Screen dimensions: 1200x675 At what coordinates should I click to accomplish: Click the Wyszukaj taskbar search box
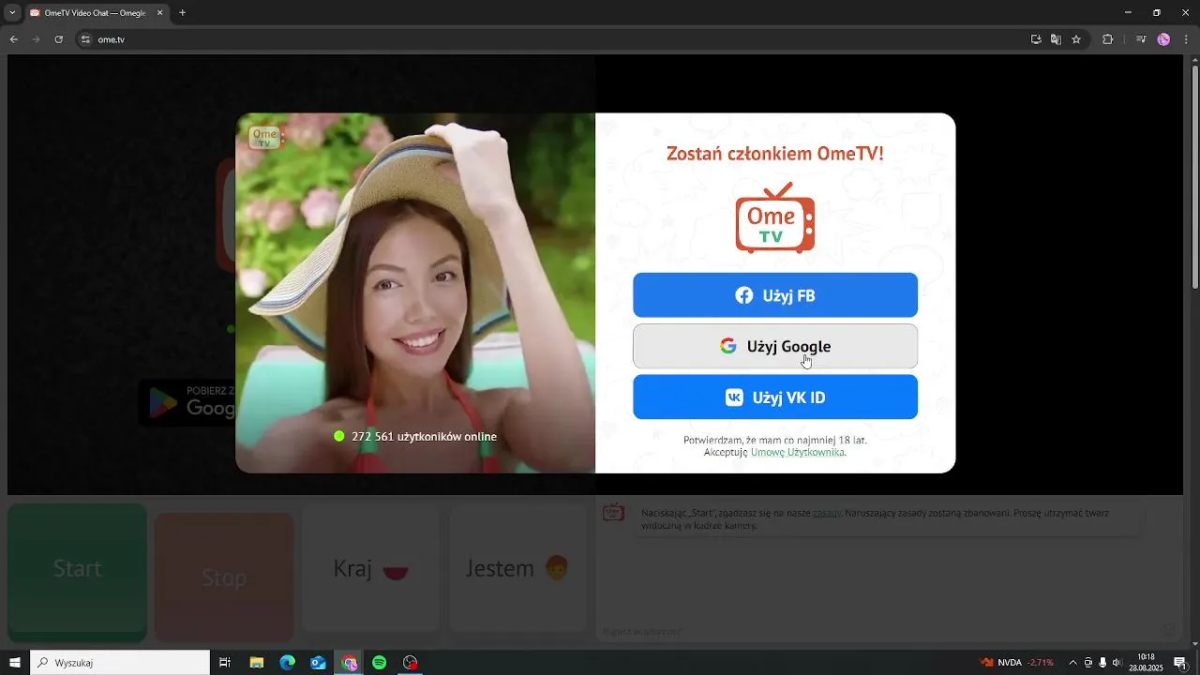(120, 663)
